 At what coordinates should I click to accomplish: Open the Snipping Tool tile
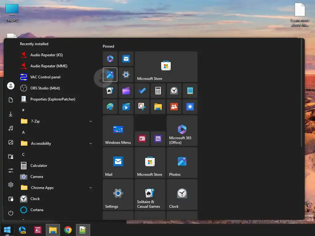pyautogui.click(x=142, y=107)
